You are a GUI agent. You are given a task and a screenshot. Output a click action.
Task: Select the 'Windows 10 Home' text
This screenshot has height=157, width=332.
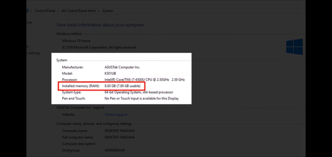[x=76, y=41]
